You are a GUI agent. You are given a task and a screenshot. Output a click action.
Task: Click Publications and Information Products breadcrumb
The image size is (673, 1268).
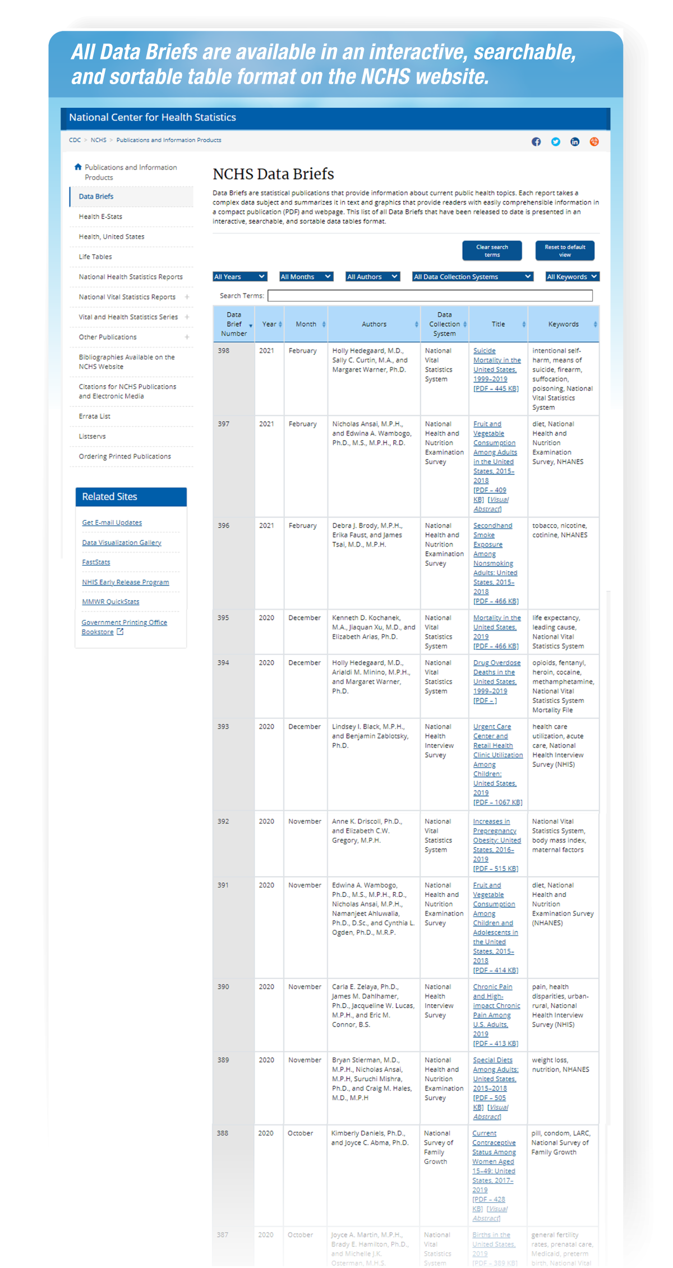pyautogui.click(x=169, y=140)
